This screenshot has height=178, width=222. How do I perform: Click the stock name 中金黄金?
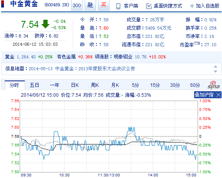[24, 4]
